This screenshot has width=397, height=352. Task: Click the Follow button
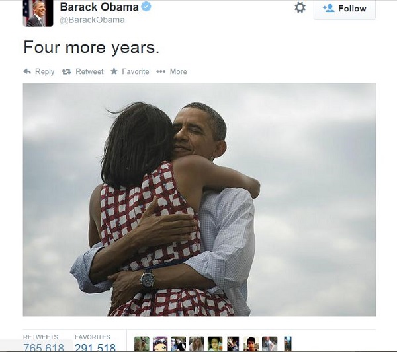(x=345, y=9)
